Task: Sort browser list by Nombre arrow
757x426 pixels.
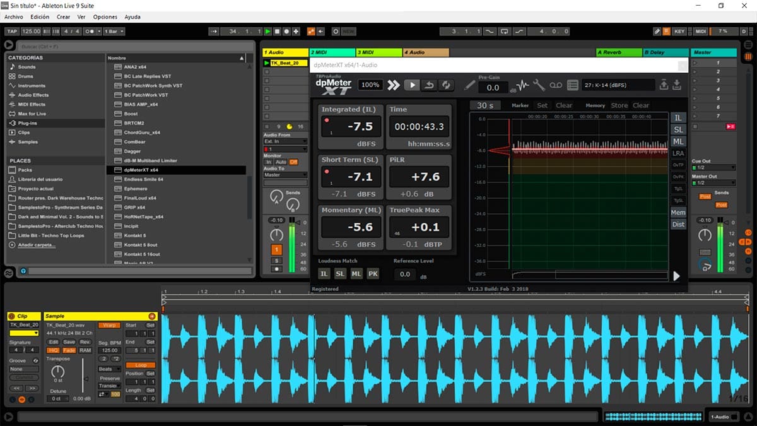Action: 242,58
